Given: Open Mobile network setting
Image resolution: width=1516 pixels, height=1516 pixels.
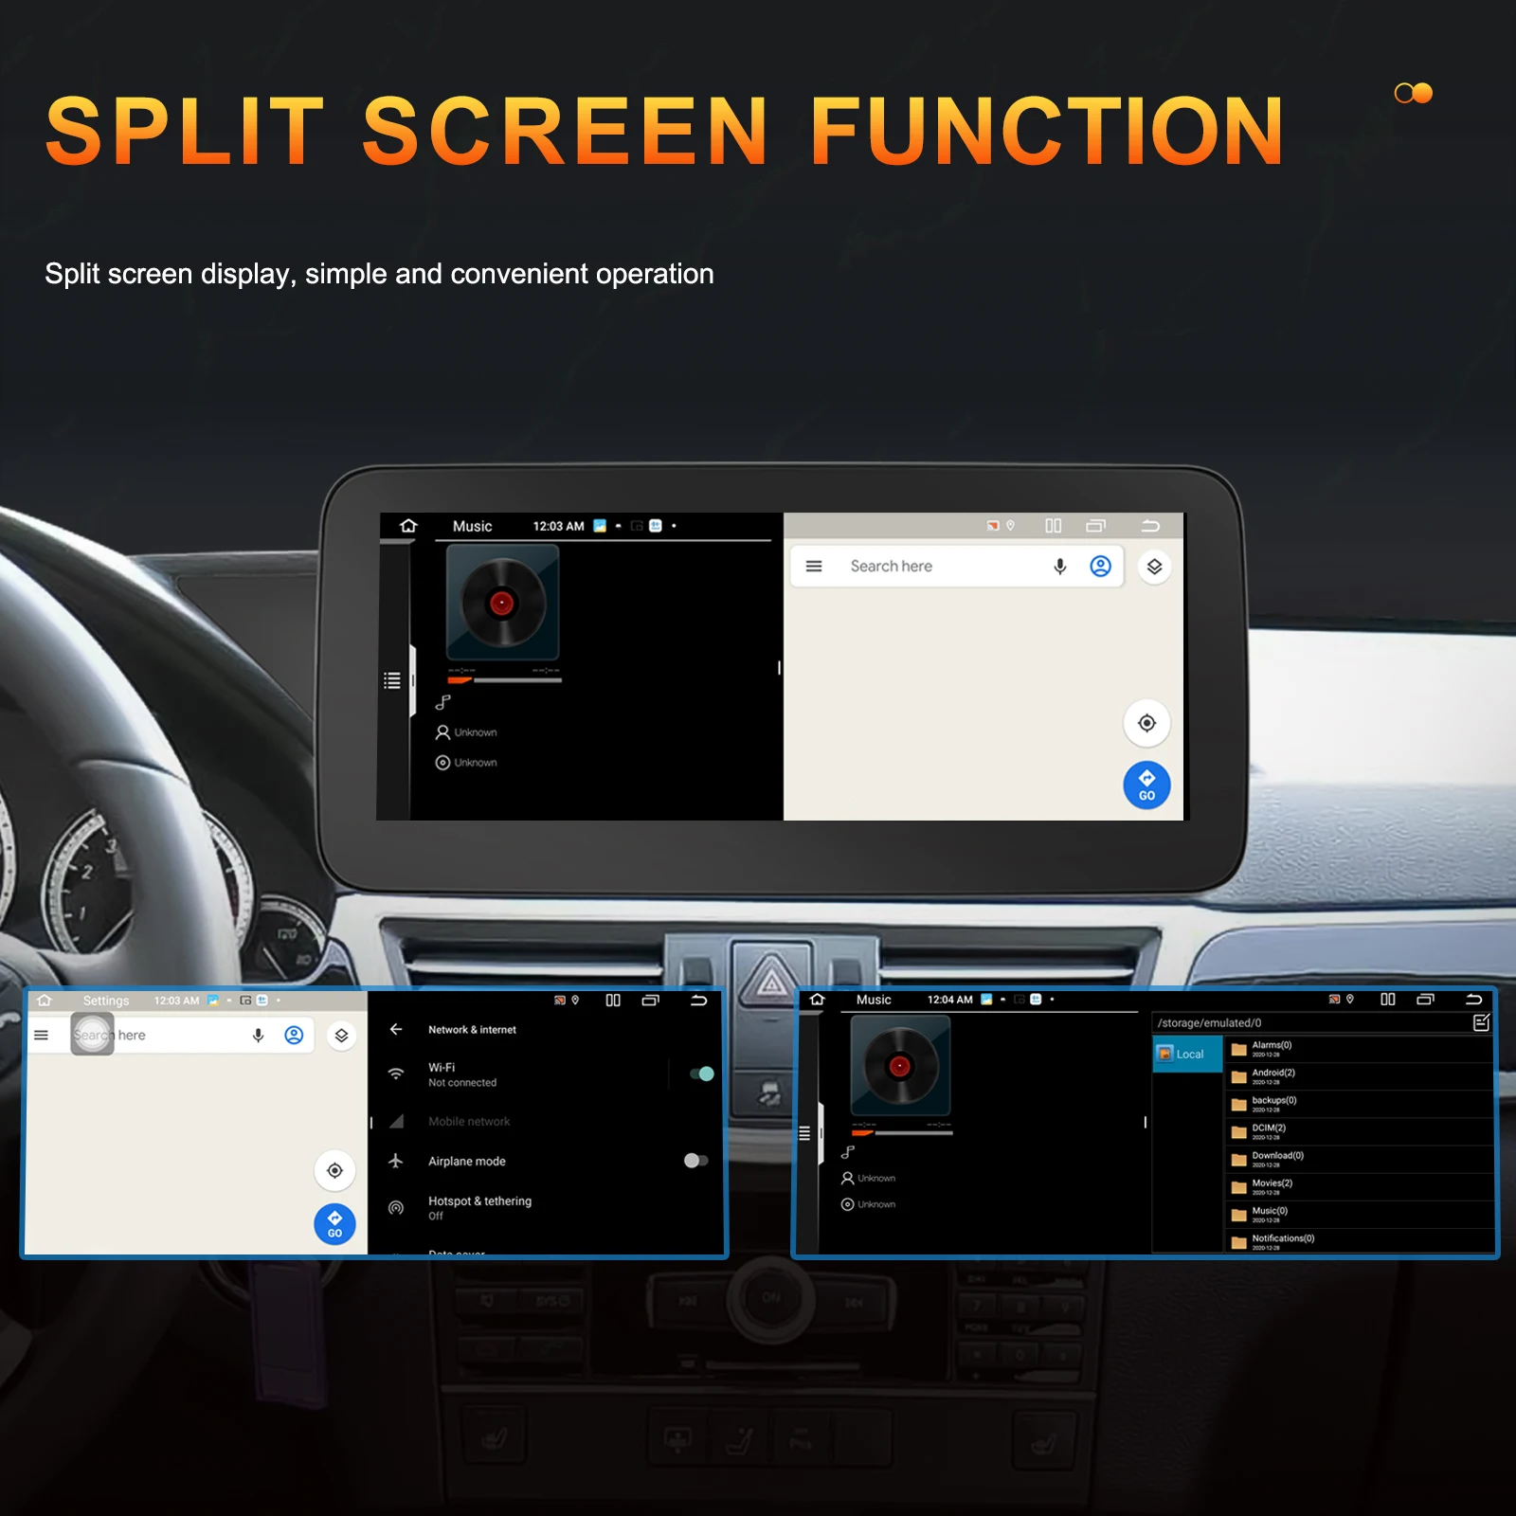Looking at the screenshot, I should tap(545, 1121).
